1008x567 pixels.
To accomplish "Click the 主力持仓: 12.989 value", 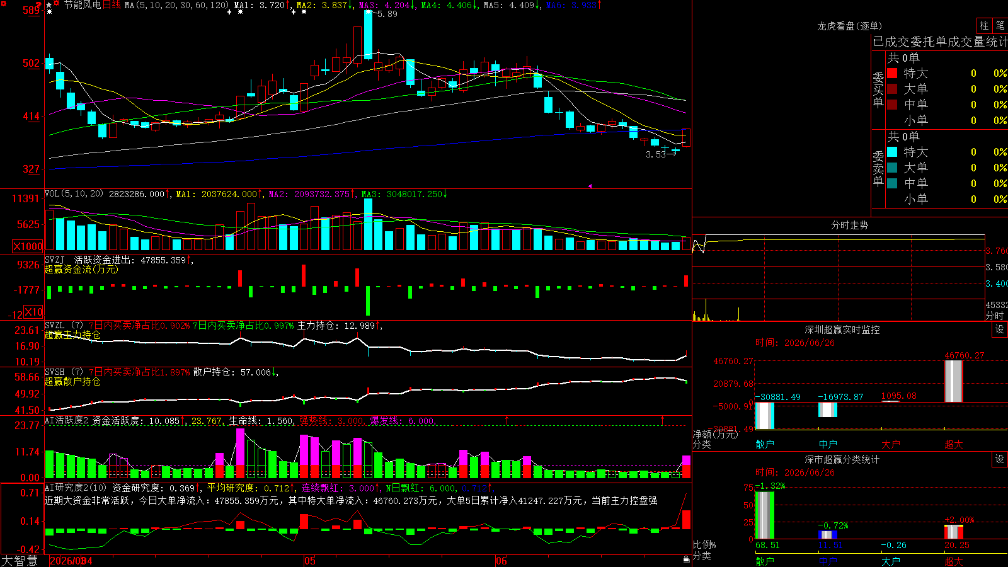I will coord(336,326).
